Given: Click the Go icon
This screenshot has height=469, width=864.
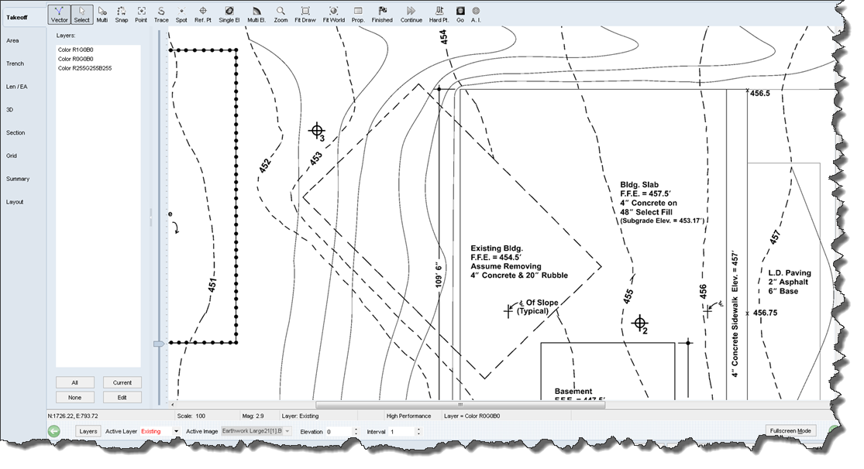Looking at the screenshot, I should click(x=460, y=14).
